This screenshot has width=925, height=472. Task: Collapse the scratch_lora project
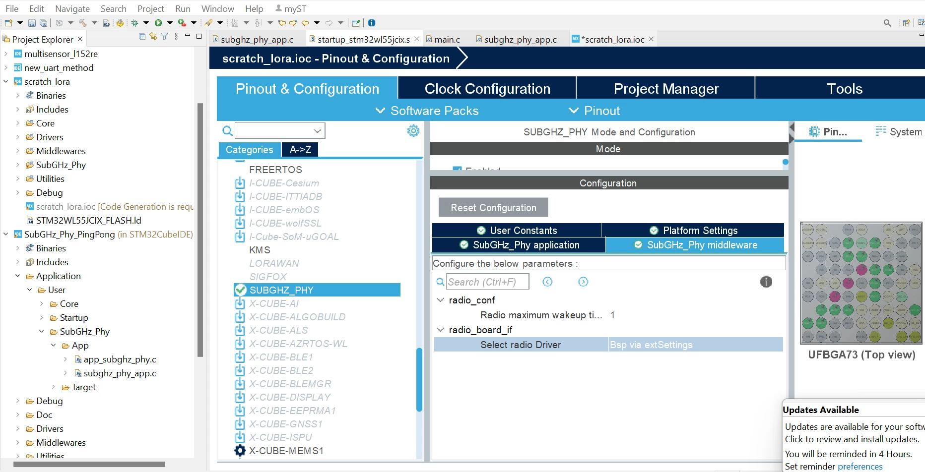pyautogui.click(x=6, y=81)
